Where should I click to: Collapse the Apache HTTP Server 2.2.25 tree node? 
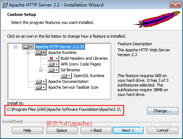[15, 47]
